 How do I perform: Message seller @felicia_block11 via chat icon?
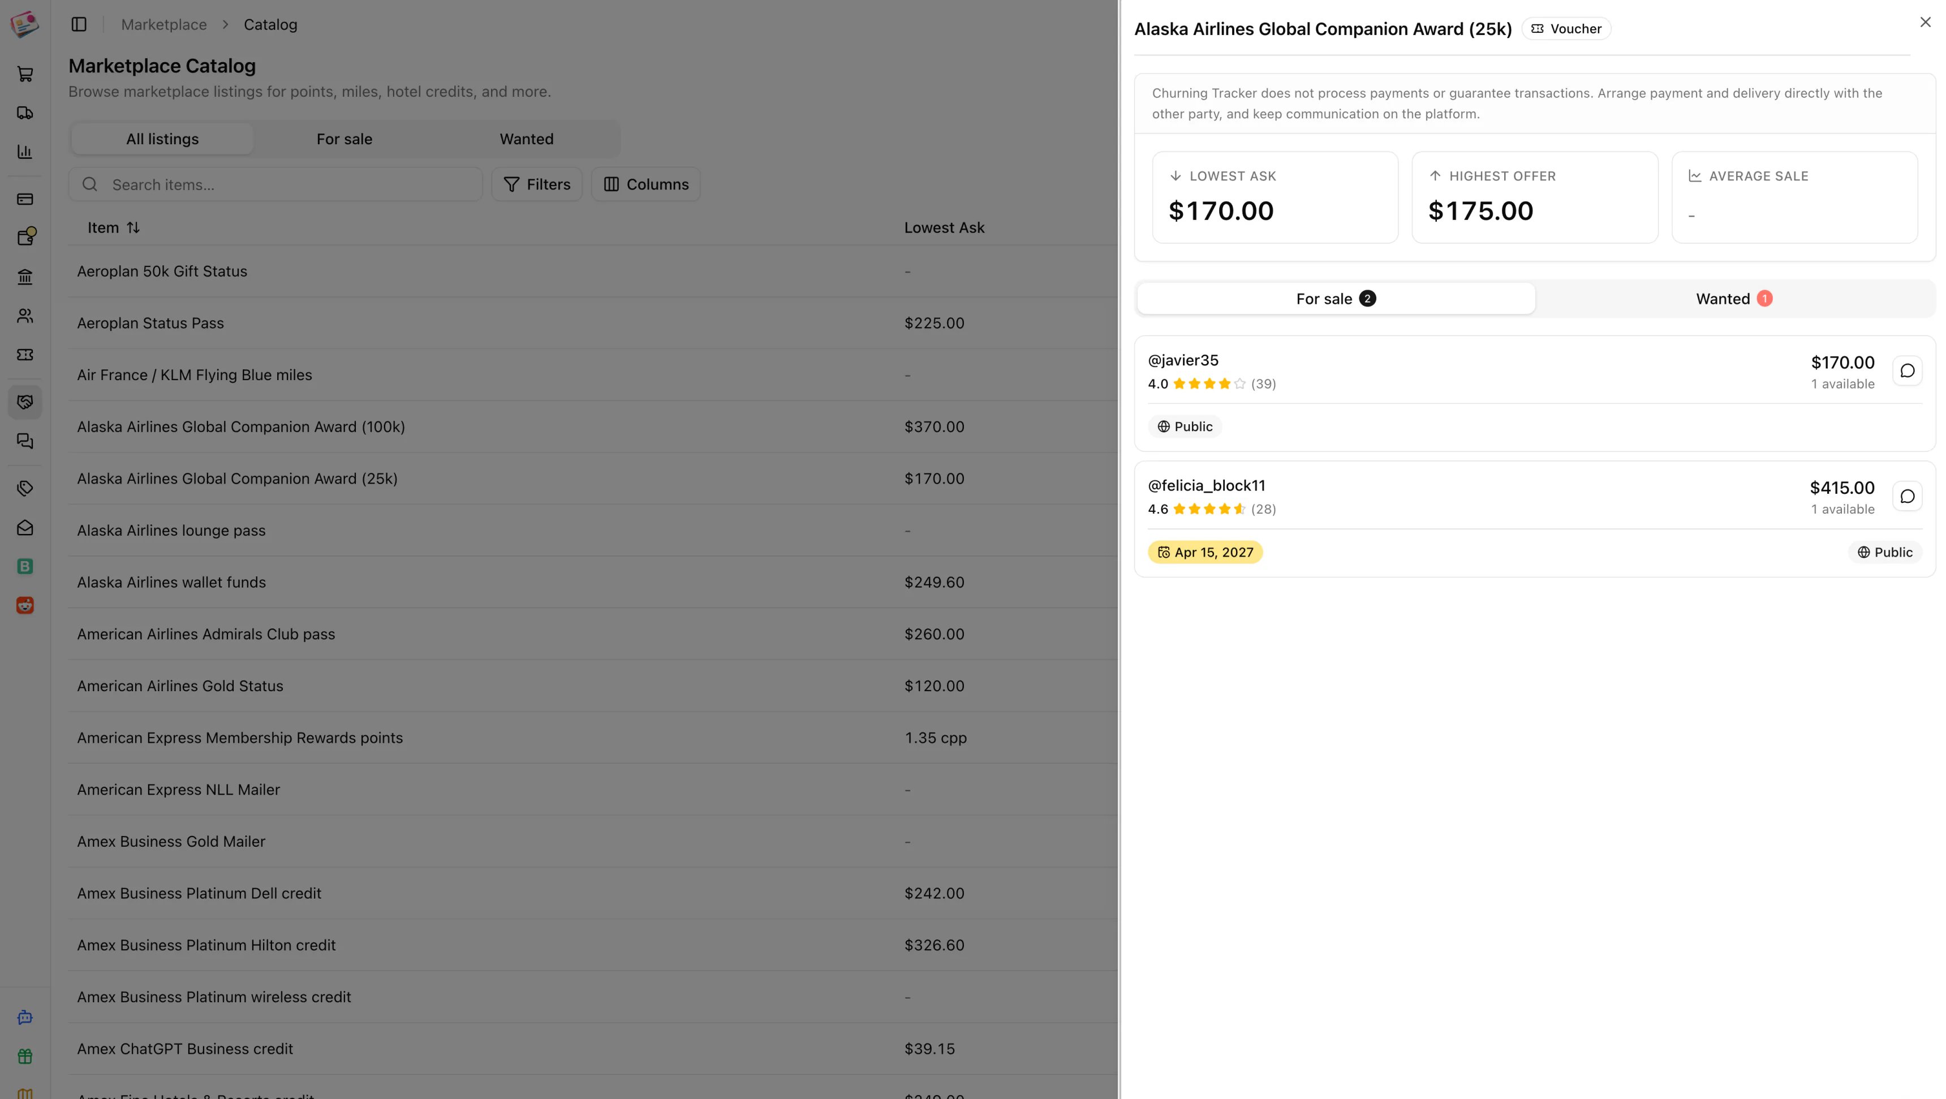point(1907,496)
